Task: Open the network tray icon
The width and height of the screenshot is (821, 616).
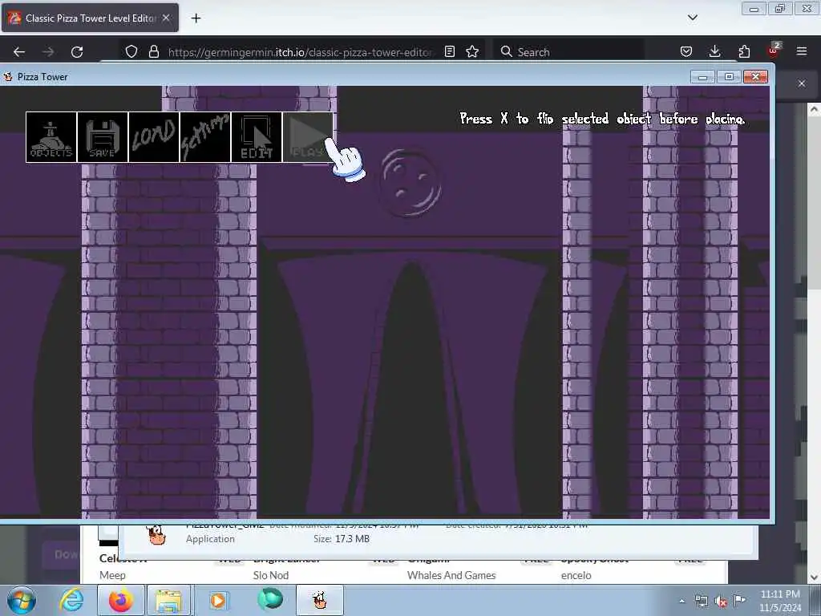Action: pos(701,602)
